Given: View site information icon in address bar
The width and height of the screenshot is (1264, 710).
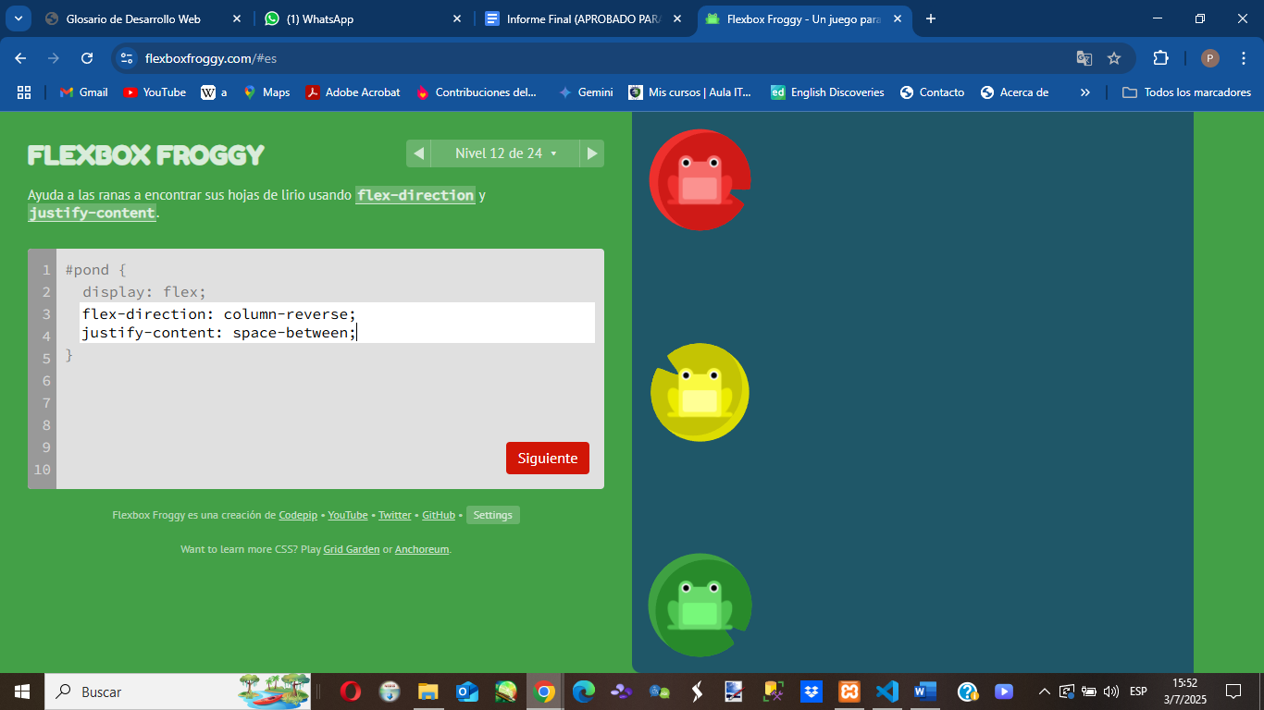Looking at the screenshot, I should [127, 58].
